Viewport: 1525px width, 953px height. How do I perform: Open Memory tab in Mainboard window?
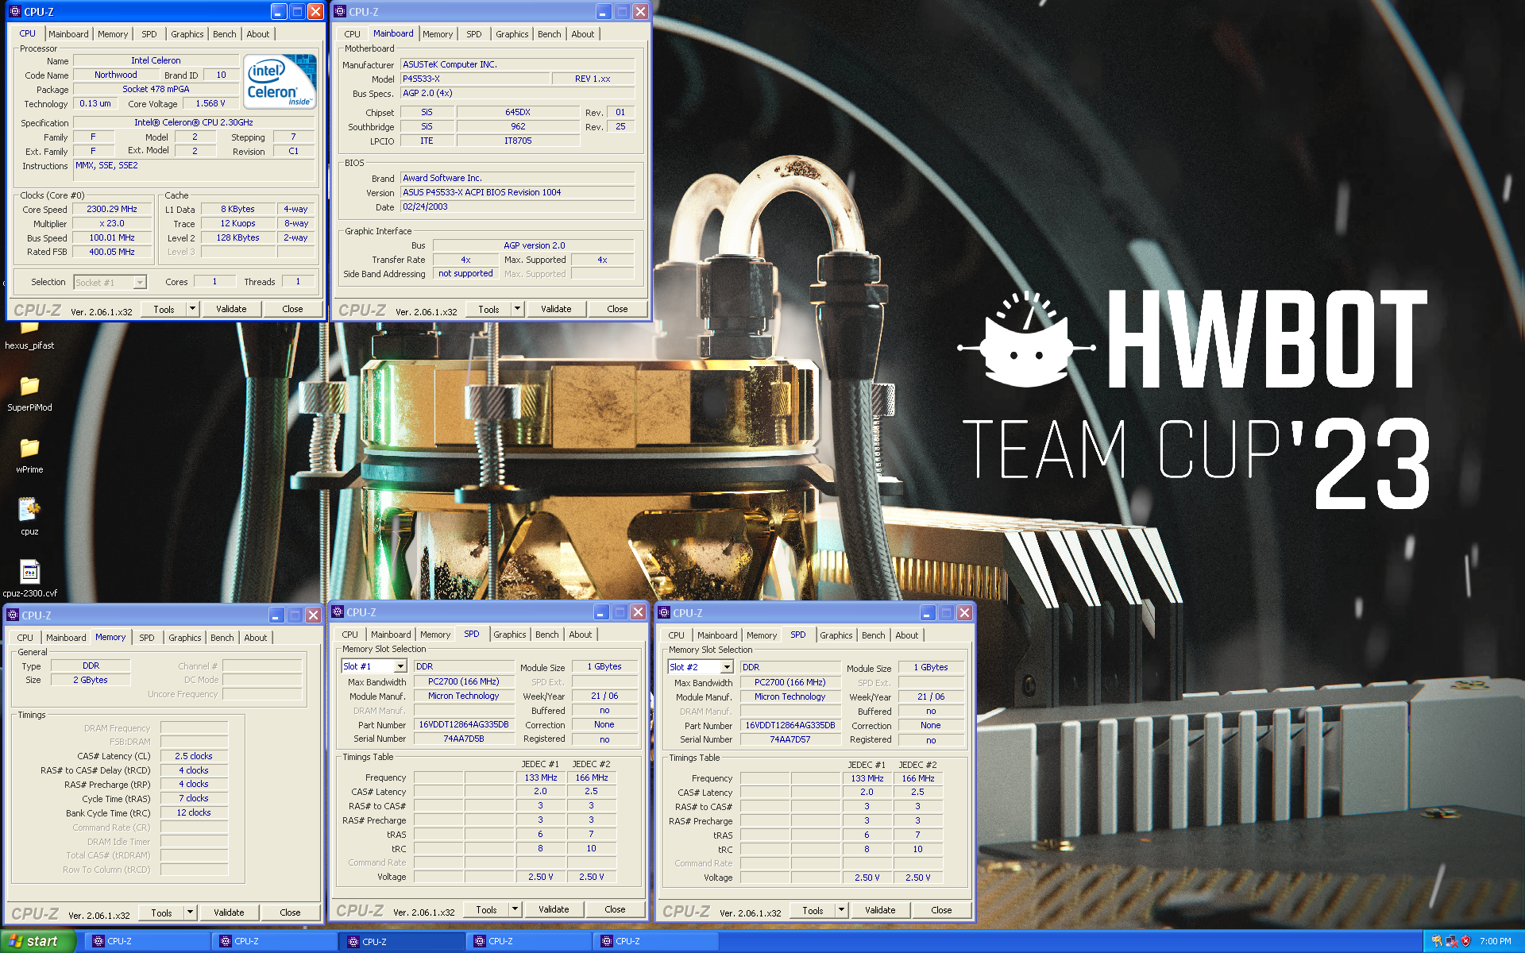click(438, 34)
